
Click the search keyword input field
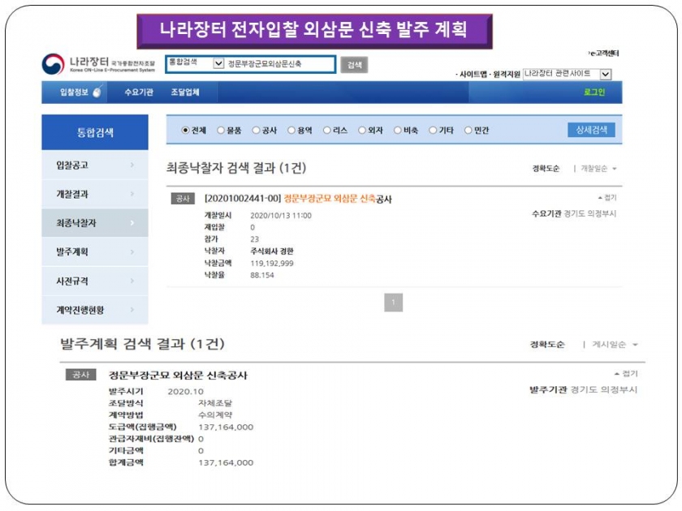279,64
